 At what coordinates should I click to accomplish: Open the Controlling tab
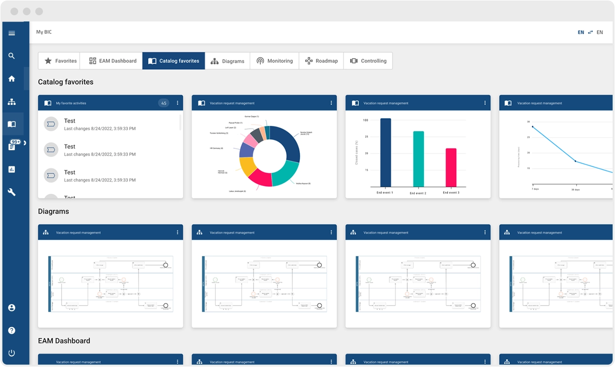[368, 61]
